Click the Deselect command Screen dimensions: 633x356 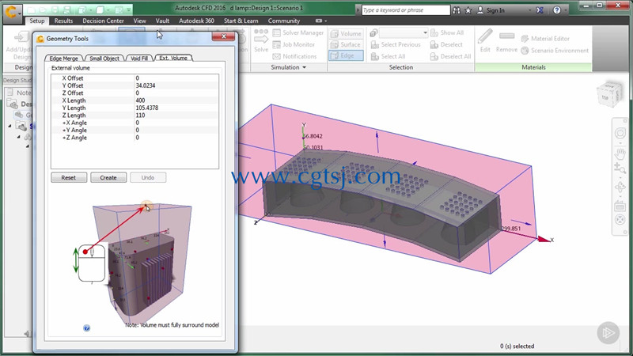point(446,44)
